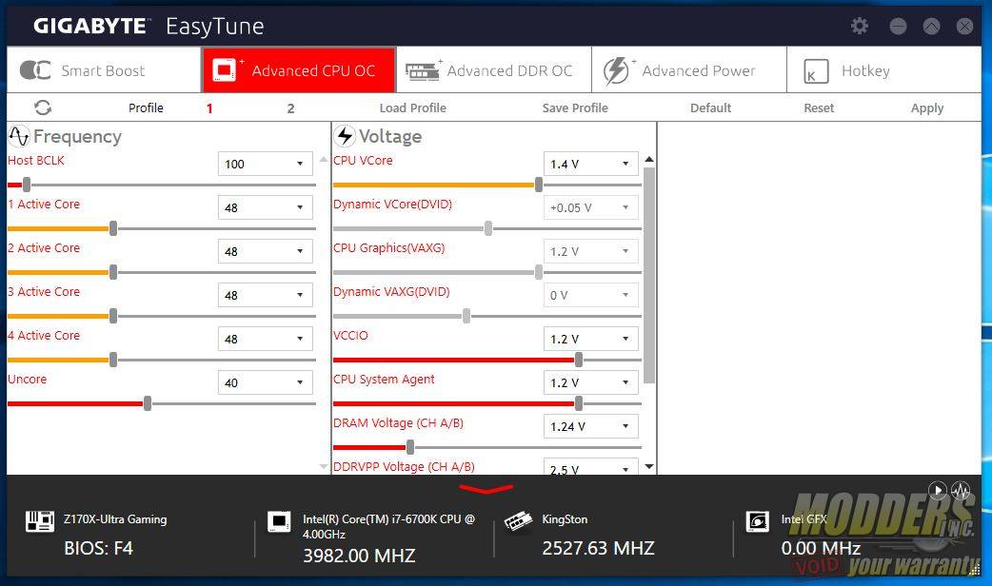Open the Advanced DDR OC tab

click(494, 70)
